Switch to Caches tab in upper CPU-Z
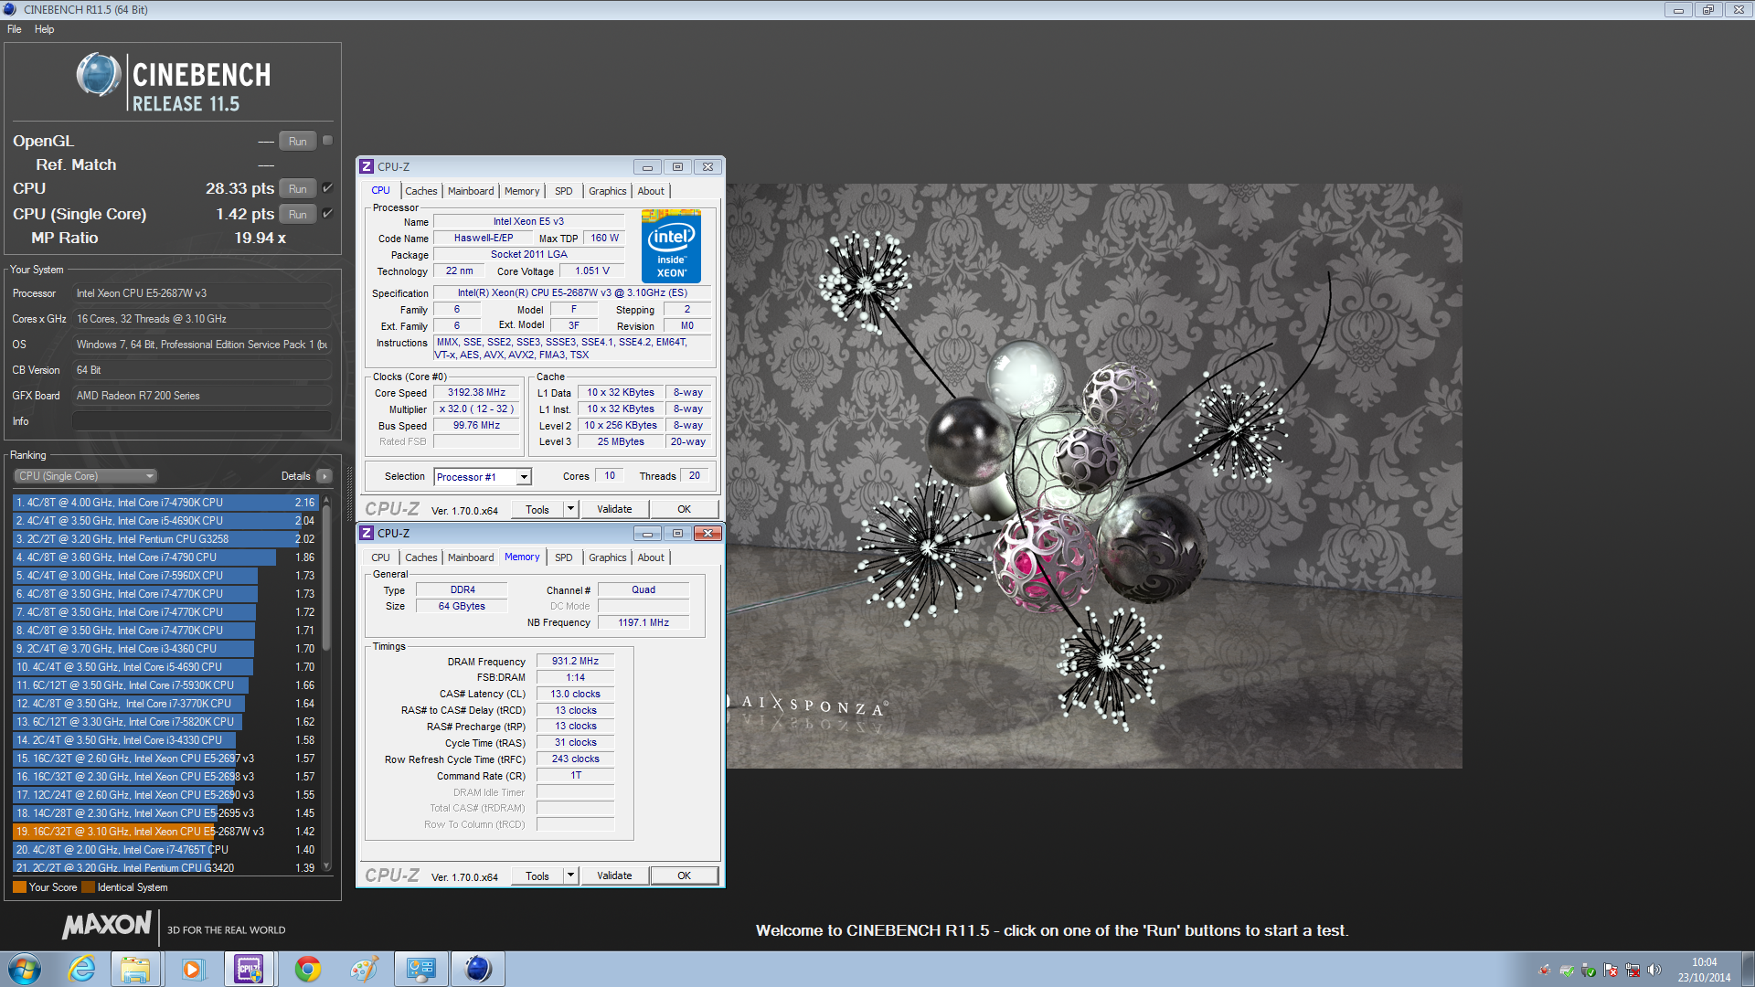Image resolution: width=1755 pixels, height=987 pixels. [x=420, y=191]
